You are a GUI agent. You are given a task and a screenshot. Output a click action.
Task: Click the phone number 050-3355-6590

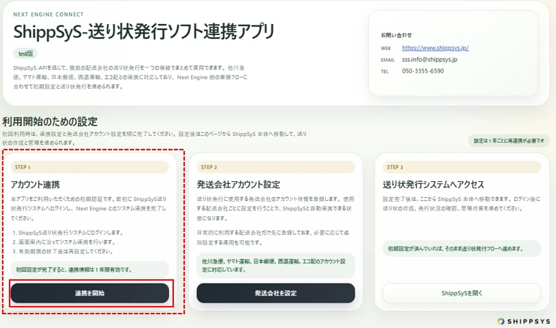click(423, 71)
